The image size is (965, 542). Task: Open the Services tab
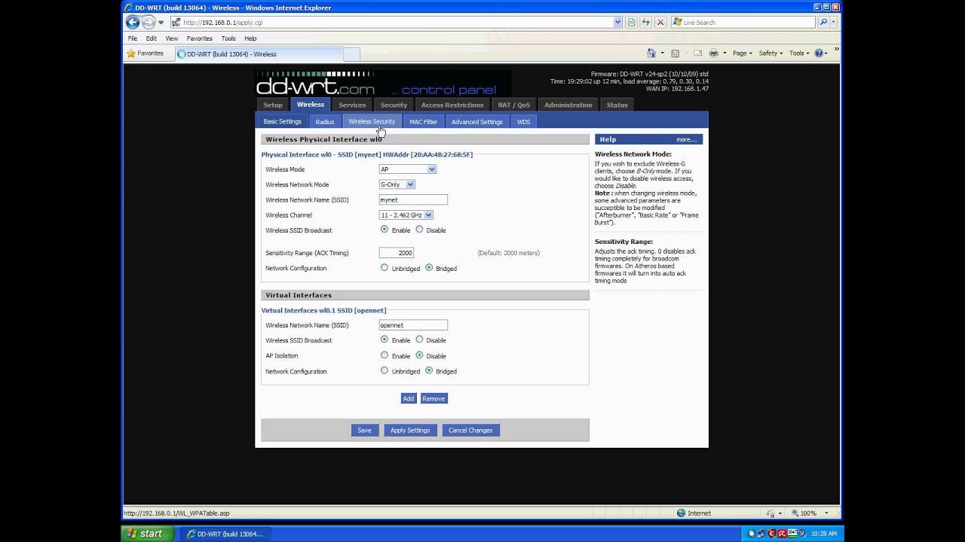pyautogui.click(x=352, y=105)
